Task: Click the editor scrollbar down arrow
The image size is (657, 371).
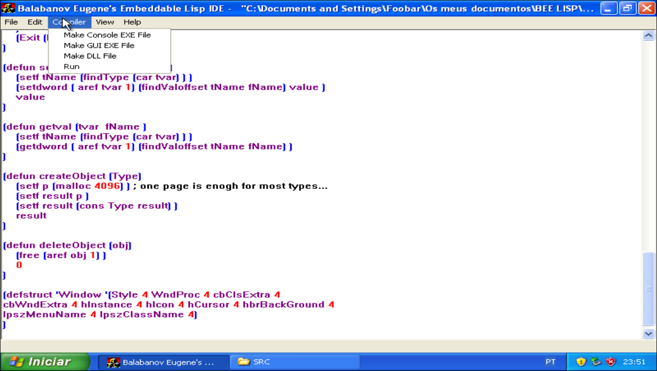Action: click(648, 333)
